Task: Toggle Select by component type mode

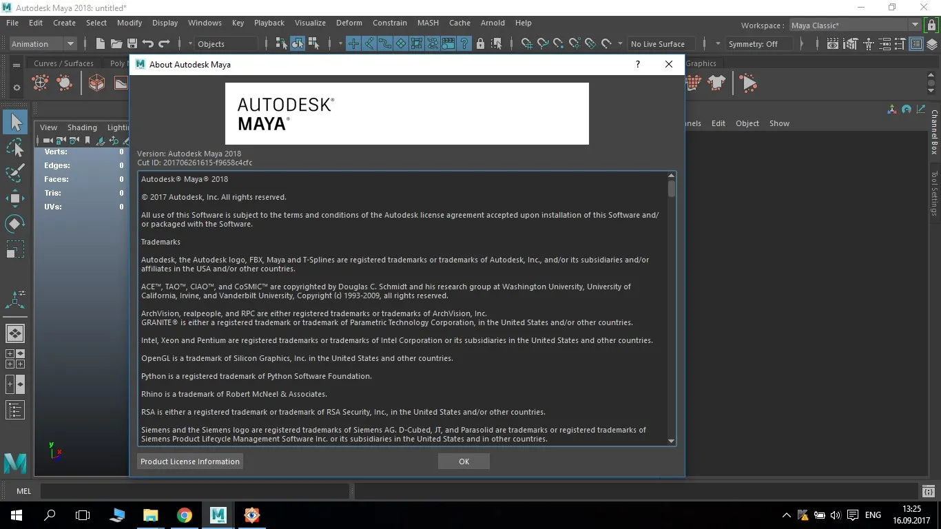Action: pos(313,43)
